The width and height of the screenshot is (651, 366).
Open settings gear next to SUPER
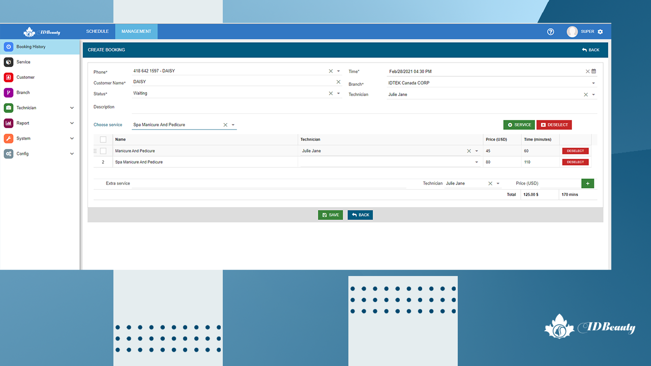600,32
